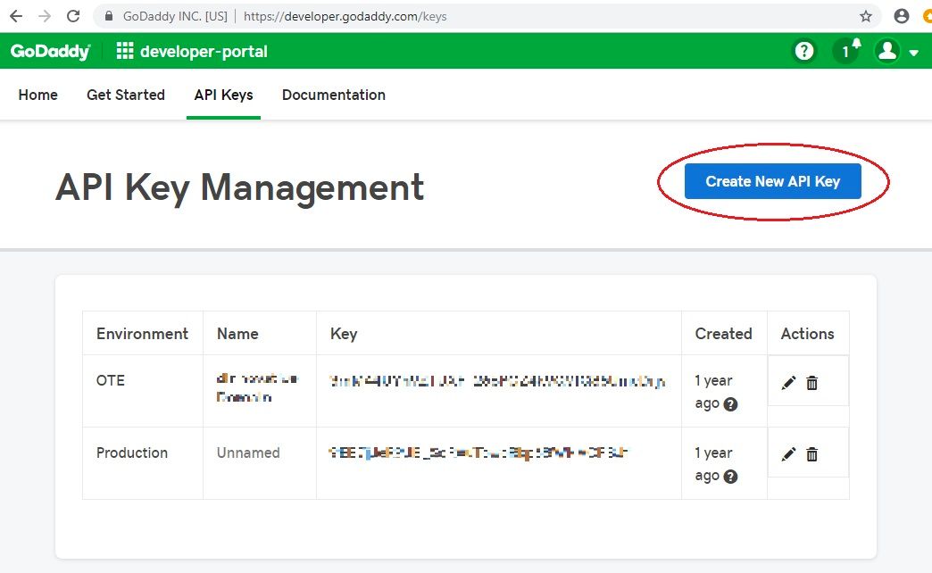Go to the Home tab
Viewport: 932px width, 573px height.
coord(37,95)
